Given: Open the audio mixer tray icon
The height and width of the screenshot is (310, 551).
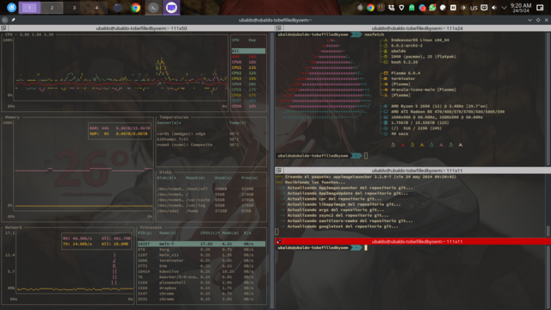Looking at the screenshot, I should (381, 8).
